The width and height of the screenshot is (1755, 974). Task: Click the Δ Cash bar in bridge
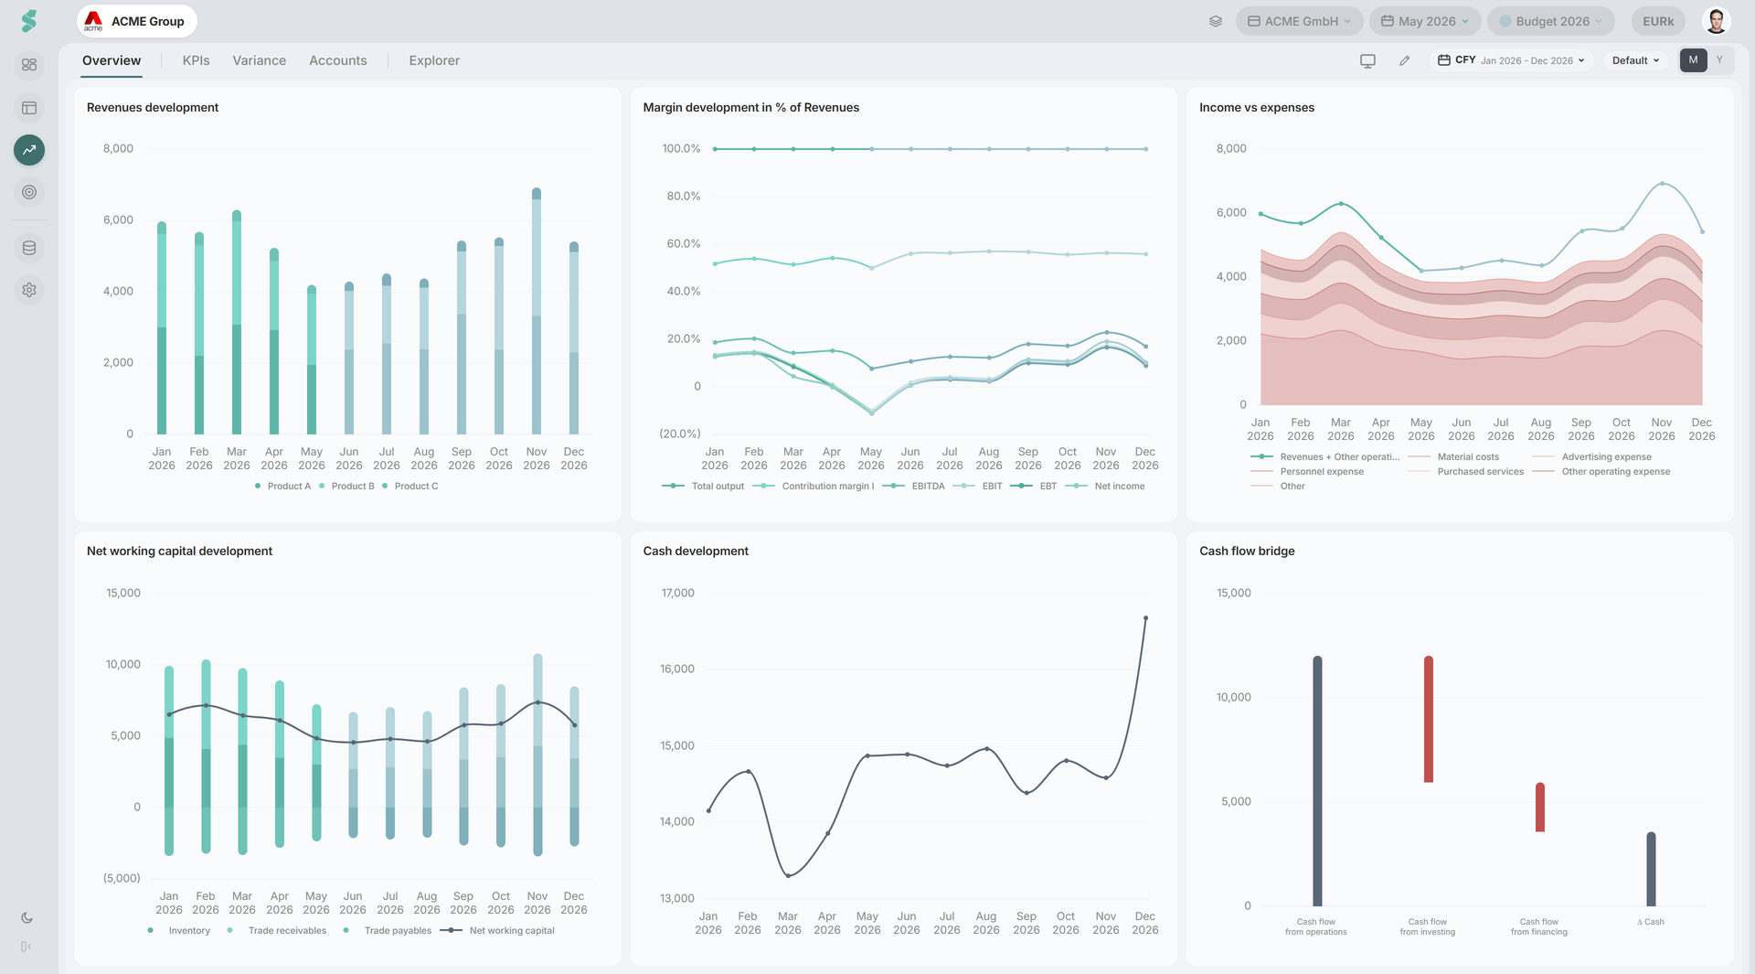tap(1652, 869)
